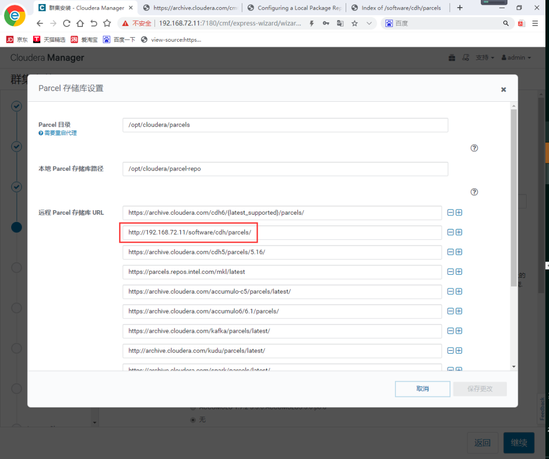Remove the cdh6 latest_supported parcel URL row
The height and width of the screenshot is (459, 549).
(x=450, y=213)
